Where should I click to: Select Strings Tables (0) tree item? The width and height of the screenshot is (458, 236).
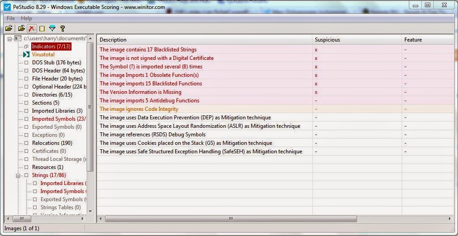click(x=61, y=207)
